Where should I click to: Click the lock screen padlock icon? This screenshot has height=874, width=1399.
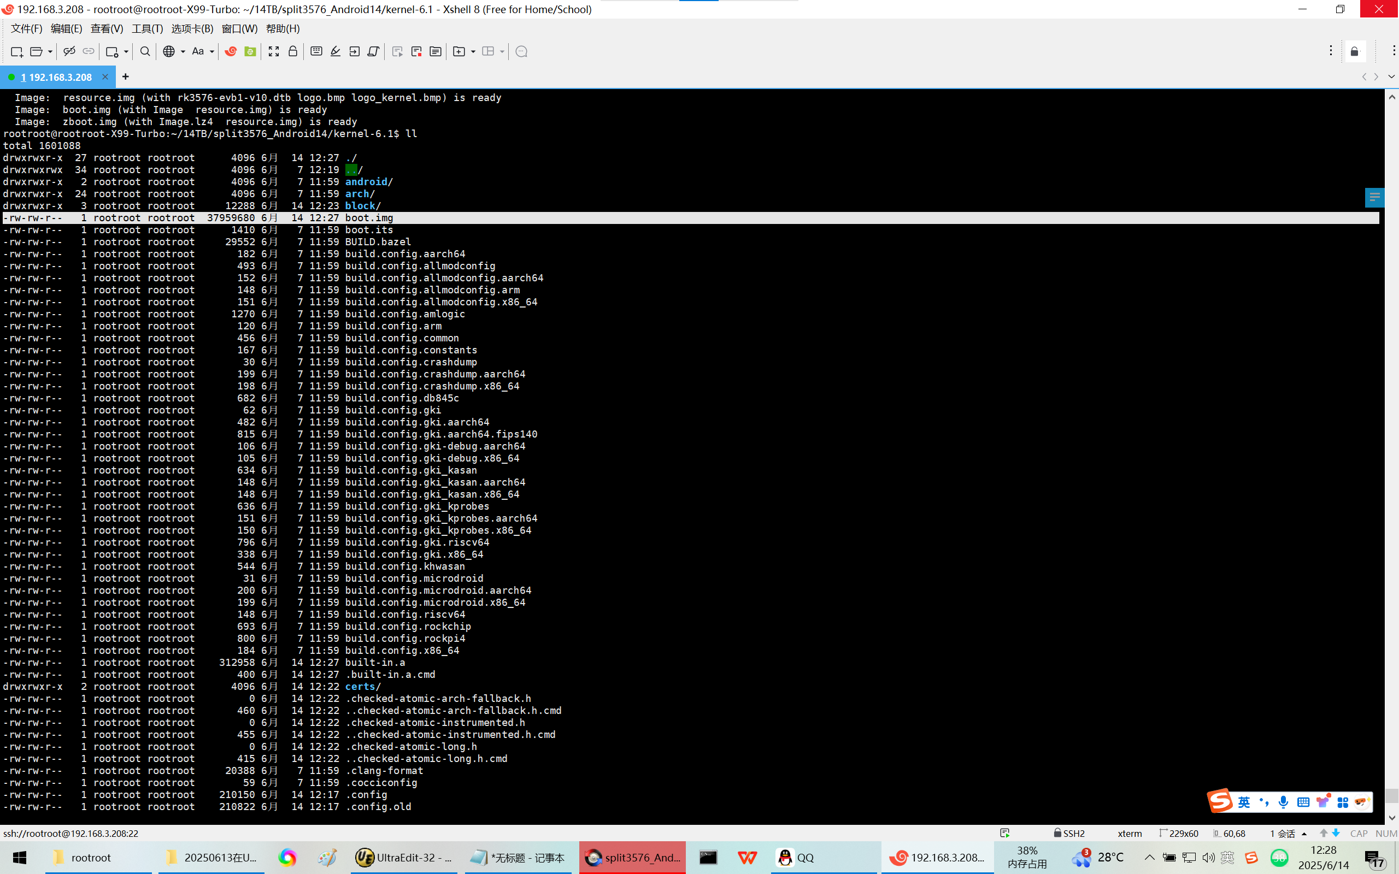pos(292,51)
